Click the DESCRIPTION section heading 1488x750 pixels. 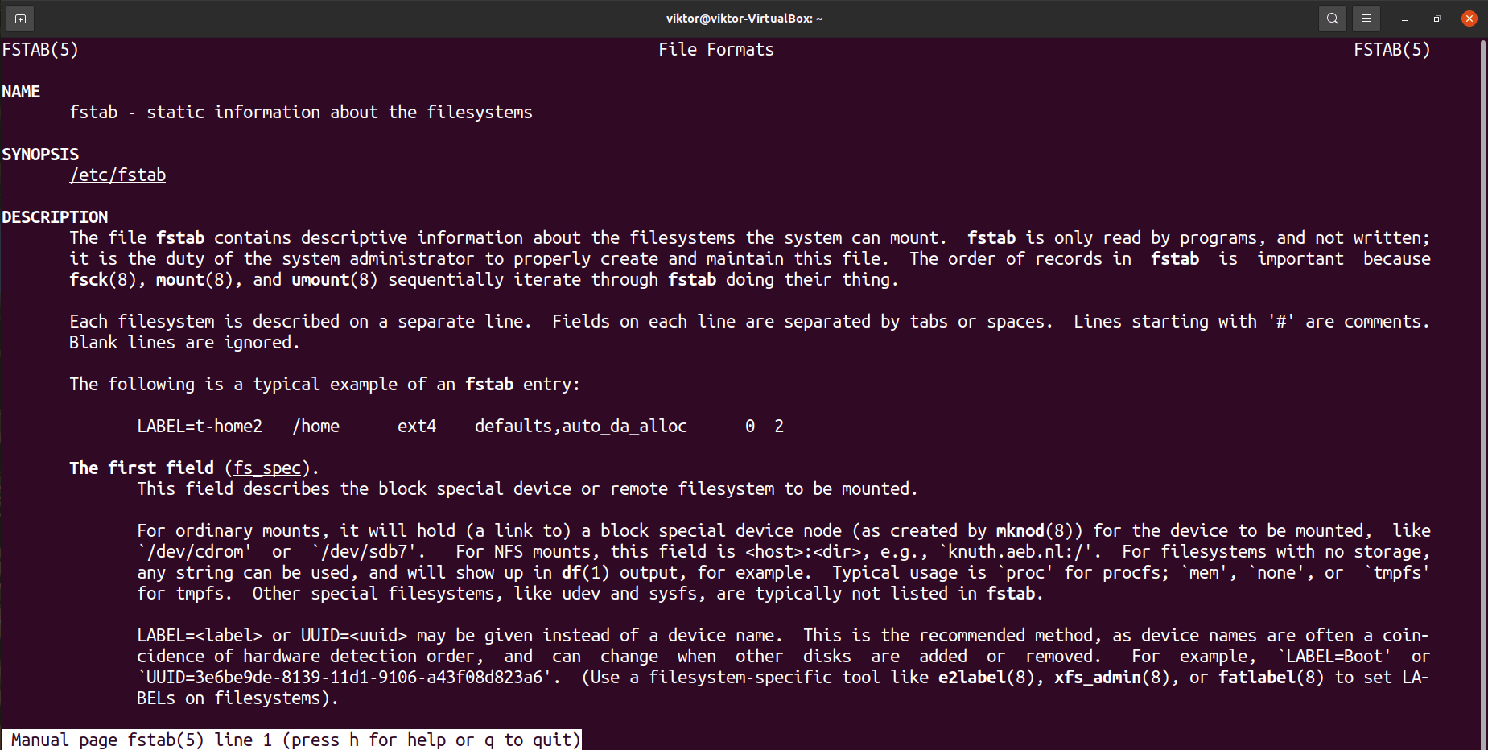pos(55,216)
